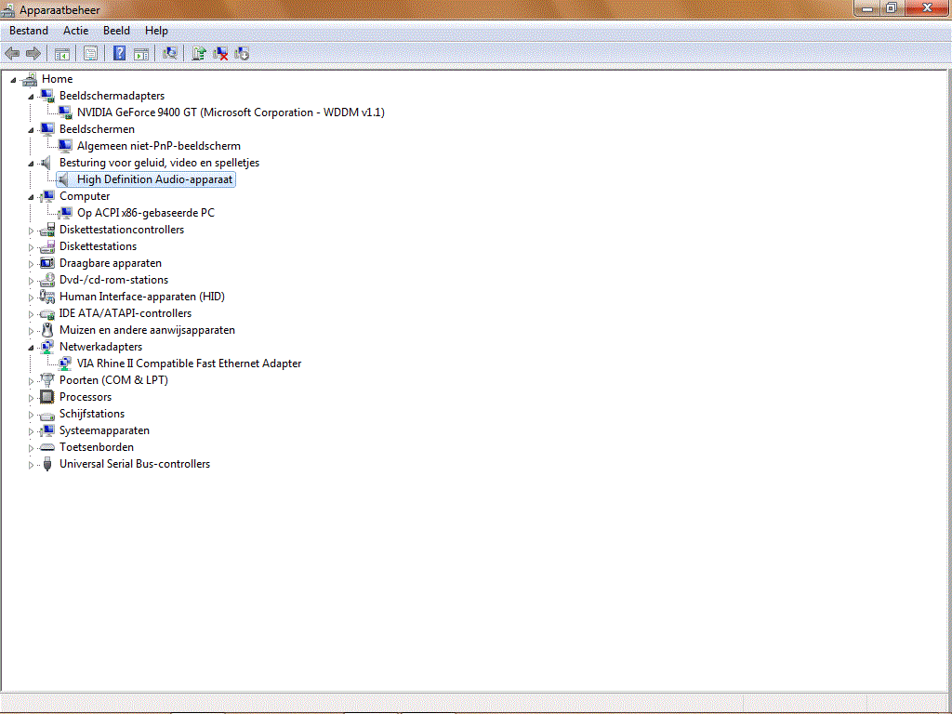Click the VIA Rhine II network adapter icon
The height and width of the screenshot is (714, 952).
(x=65, y=364)
